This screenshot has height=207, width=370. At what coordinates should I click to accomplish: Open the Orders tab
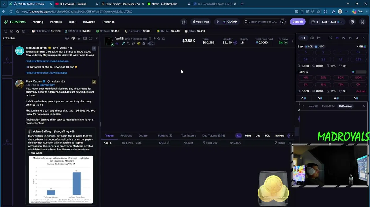(143, 136)
